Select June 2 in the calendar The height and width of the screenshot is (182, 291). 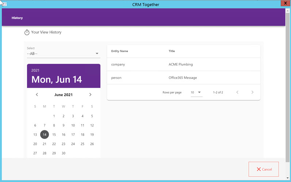click(64, 116)
